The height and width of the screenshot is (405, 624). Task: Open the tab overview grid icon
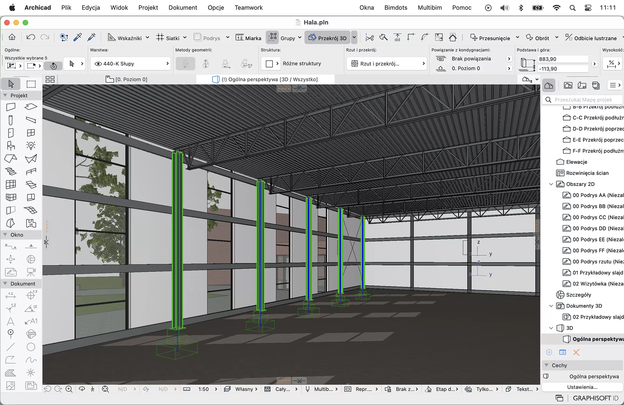pyautogui.click(x=50, y=79)
